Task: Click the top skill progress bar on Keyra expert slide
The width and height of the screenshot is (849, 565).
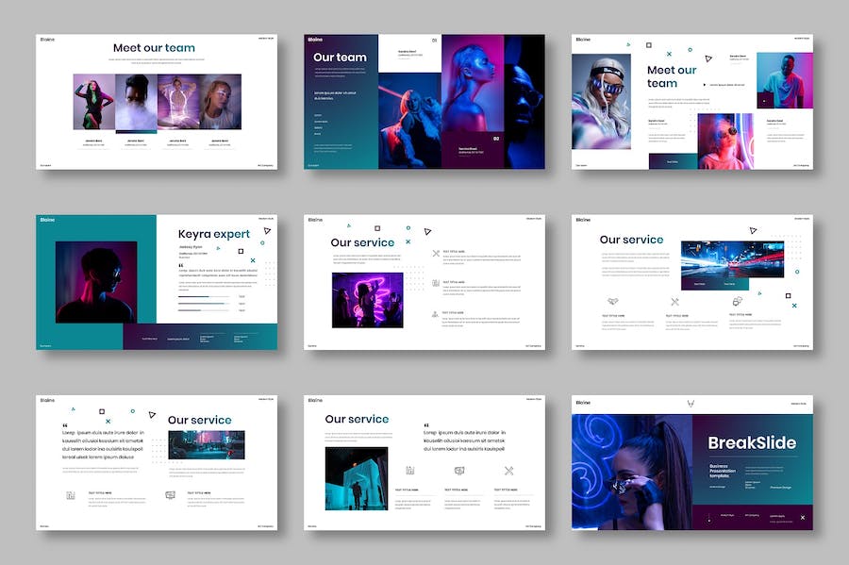Action: (203, 296)
